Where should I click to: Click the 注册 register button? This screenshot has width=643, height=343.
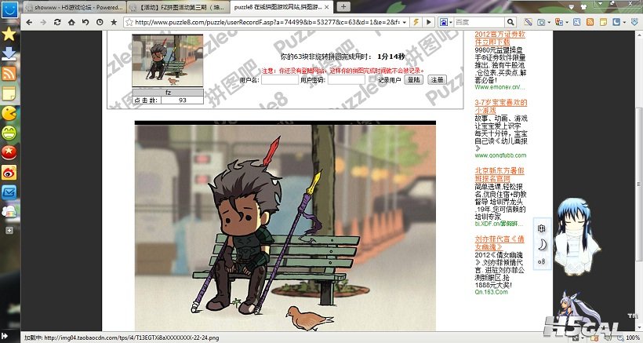click(x=437, y=80)
